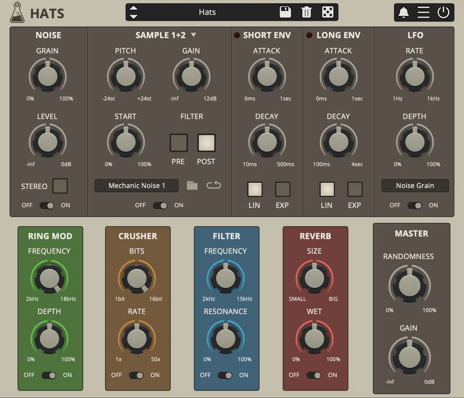Delete the current preset via trash icon

coord(307,12)
